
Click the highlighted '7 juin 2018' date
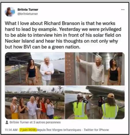click(x=28, y=130)
